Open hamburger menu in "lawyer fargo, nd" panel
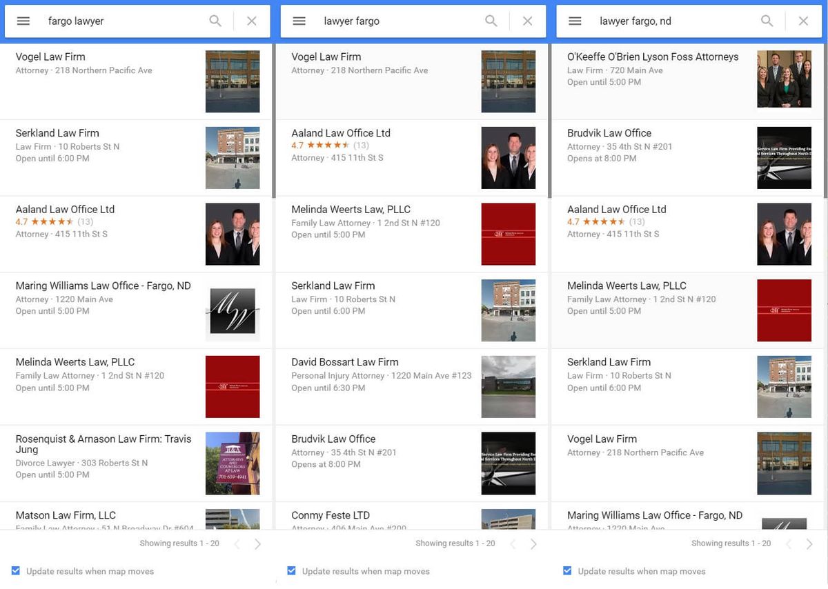This screenshot has width=828, height=589. coord(575,21)
